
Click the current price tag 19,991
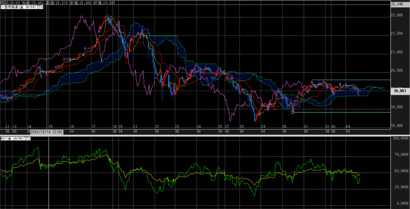point(399,91)
